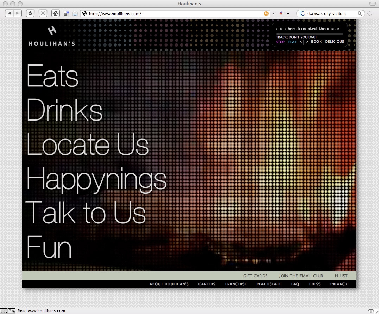Click the ruler icon in the status bar
The image size is (379, 314).
(4, 311)
